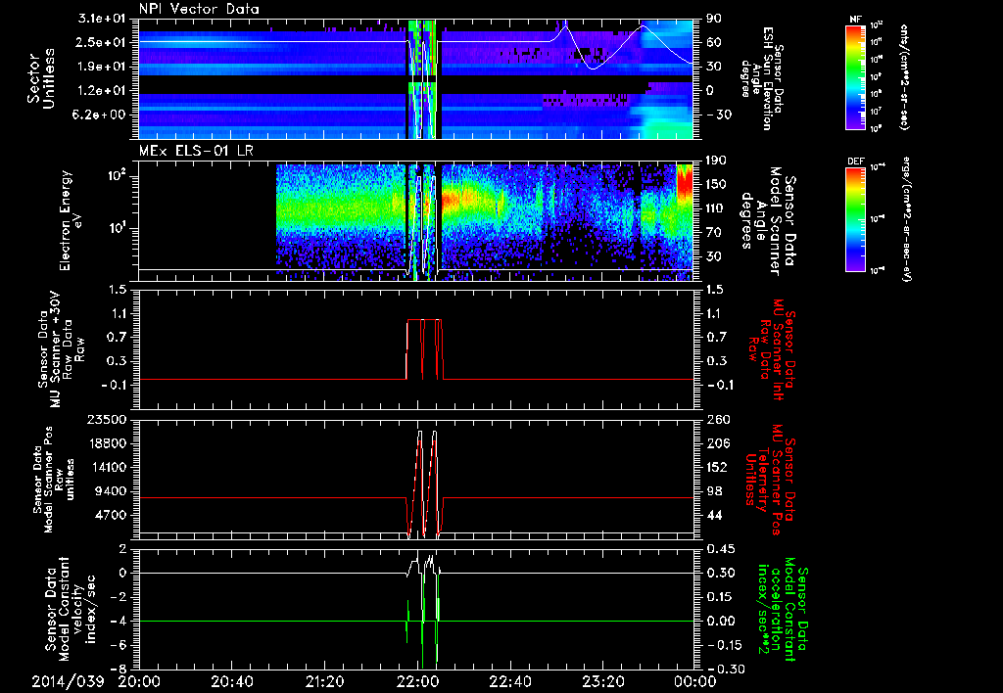Click the 98 telemetry tick label

714,491
